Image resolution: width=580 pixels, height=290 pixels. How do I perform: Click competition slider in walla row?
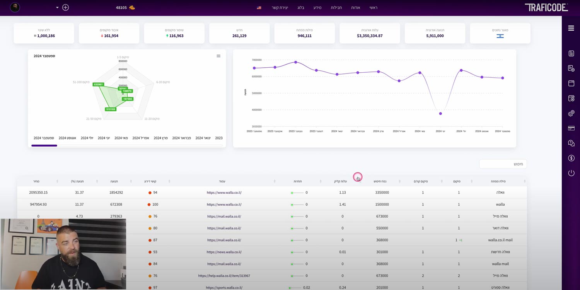coord(297,205)
